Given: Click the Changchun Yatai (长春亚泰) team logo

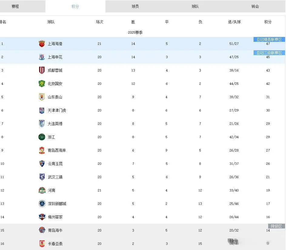Looking at the screenshot, I should tap(42, 244).
